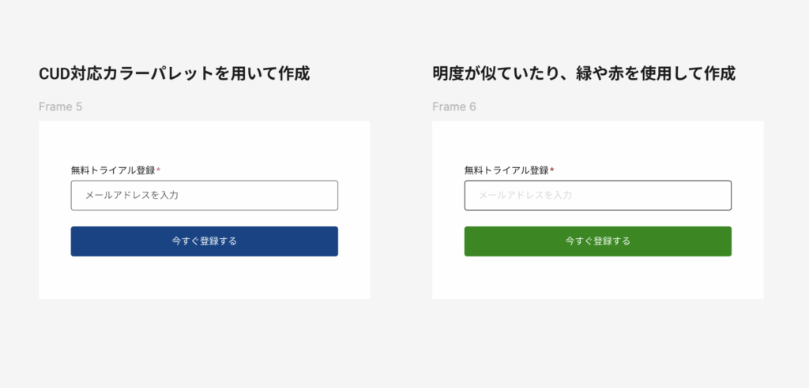Select the Frame 5 label
This screenshot has height=388, width=809.
coord(60,106)
